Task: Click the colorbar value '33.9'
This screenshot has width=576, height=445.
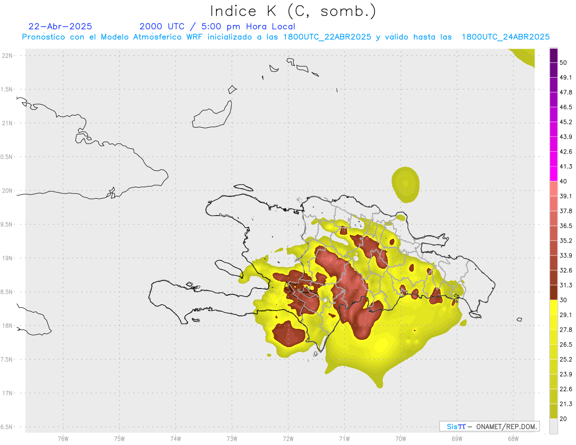Action: (566, 255)
